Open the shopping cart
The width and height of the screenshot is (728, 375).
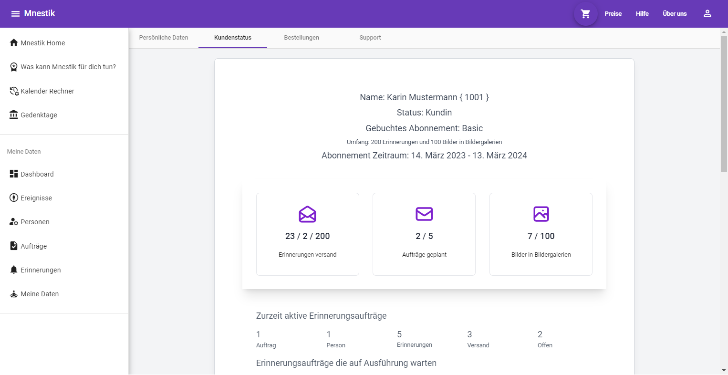coord(585,14)
